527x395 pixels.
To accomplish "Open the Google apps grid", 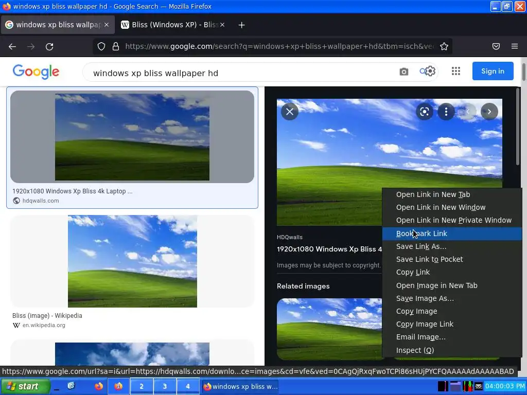I will point(456,71).
